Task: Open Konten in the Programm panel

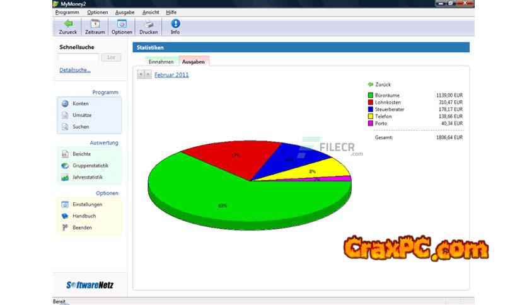Action: click(81, 104)
